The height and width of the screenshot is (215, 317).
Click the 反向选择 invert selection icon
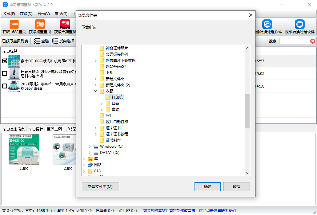(55, 41)
